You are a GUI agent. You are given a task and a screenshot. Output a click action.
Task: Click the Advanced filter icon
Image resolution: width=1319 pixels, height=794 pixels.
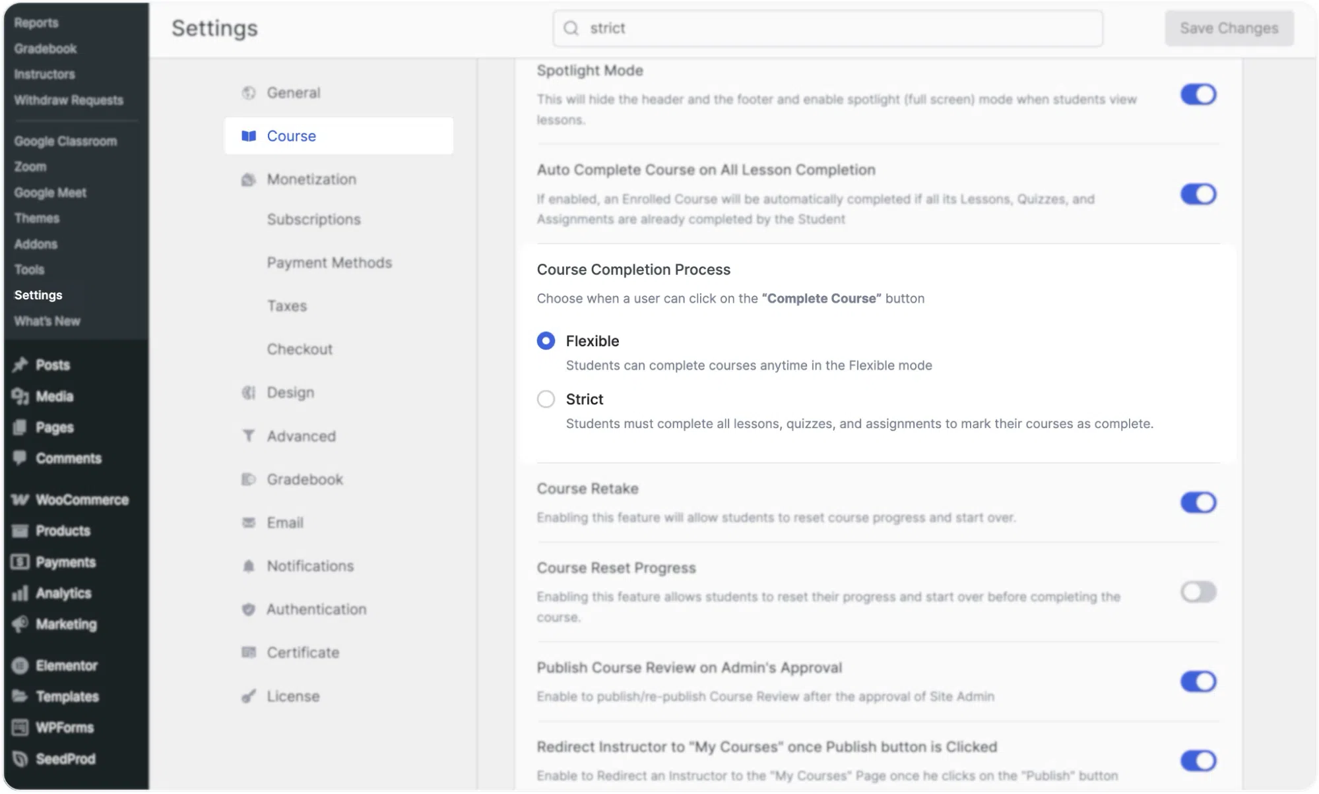[x=249, y=436]
